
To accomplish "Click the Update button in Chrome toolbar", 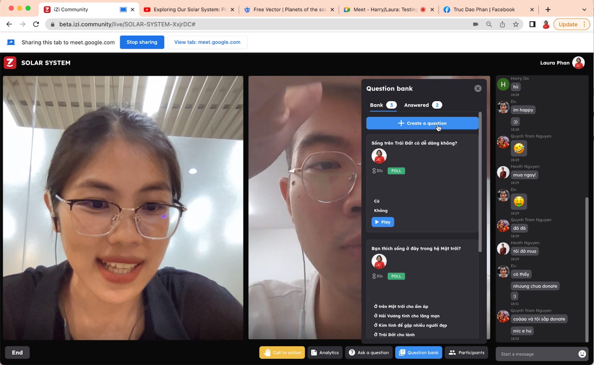I will pyautogui.click(x=568, y=24).
